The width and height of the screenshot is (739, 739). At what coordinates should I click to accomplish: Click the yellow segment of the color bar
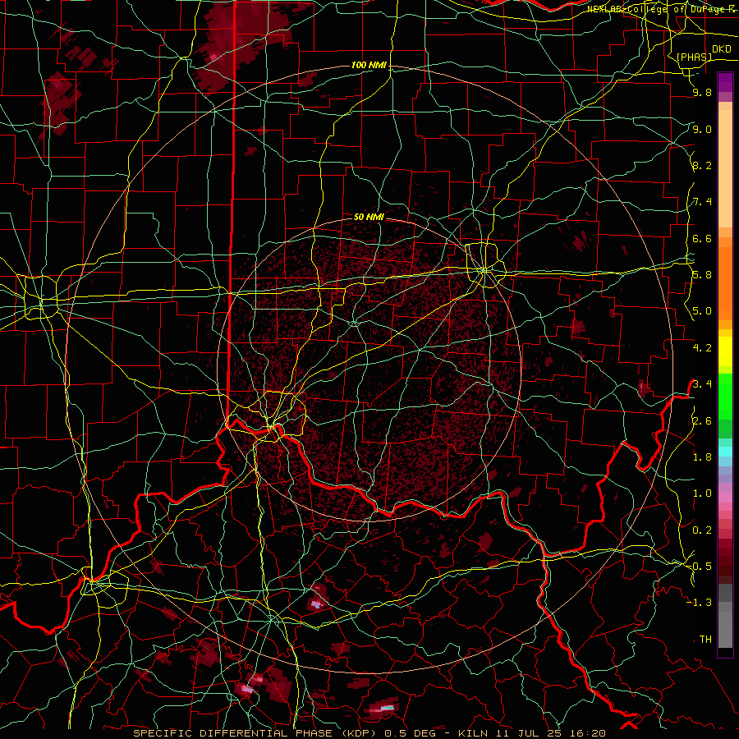tap(725, 351)
